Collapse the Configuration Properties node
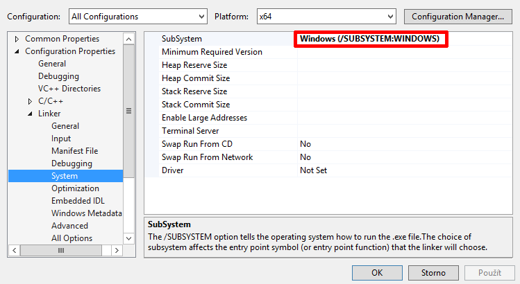The width and height of the screenshot is (520, 284). (x=17, y=51)
